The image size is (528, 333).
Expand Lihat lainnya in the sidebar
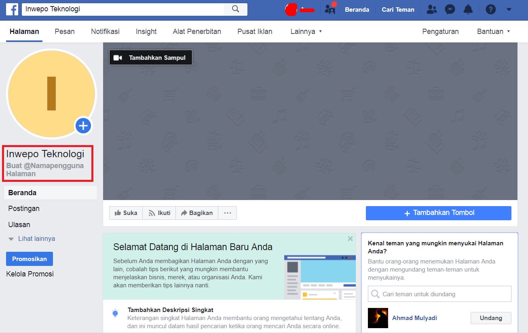click(x=32, y=239)
